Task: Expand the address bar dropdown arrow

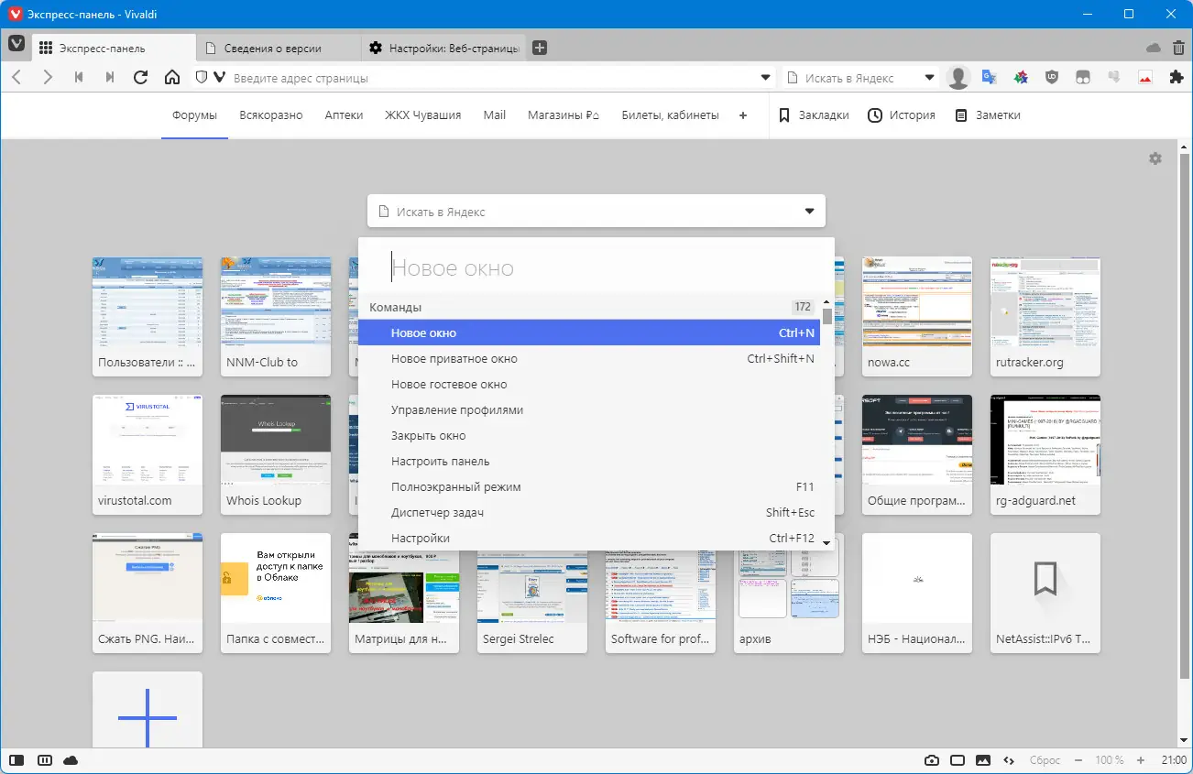Action: tap(766, 78)
